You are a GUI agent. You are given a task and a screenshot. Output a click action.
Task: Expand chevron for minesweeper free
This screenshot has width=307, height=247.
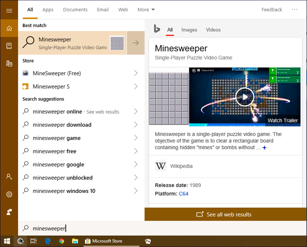pyautogui.click(x=136, y=151)
